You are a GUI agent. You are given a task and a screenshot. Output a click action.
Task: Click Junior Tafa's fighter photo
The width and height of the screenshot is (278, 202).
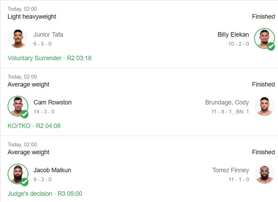point(18,38)
